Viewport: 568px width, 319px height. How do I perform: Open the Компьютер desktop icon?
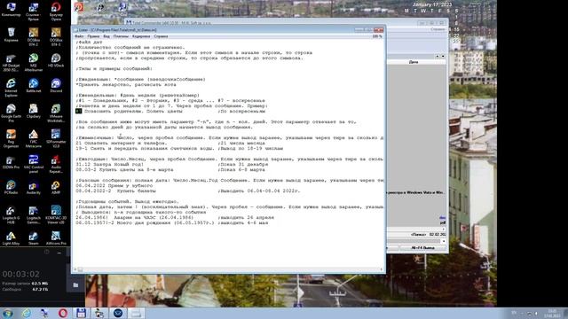[11, 10]
